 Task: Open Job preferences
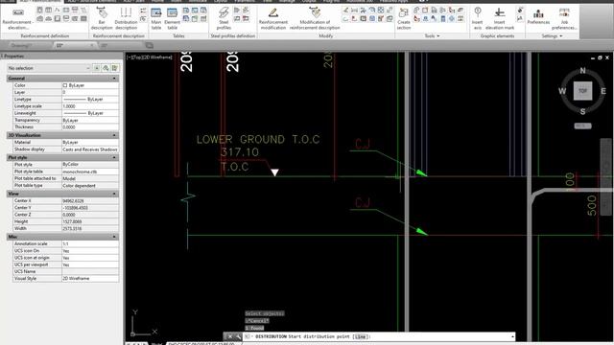pos(564,18)
